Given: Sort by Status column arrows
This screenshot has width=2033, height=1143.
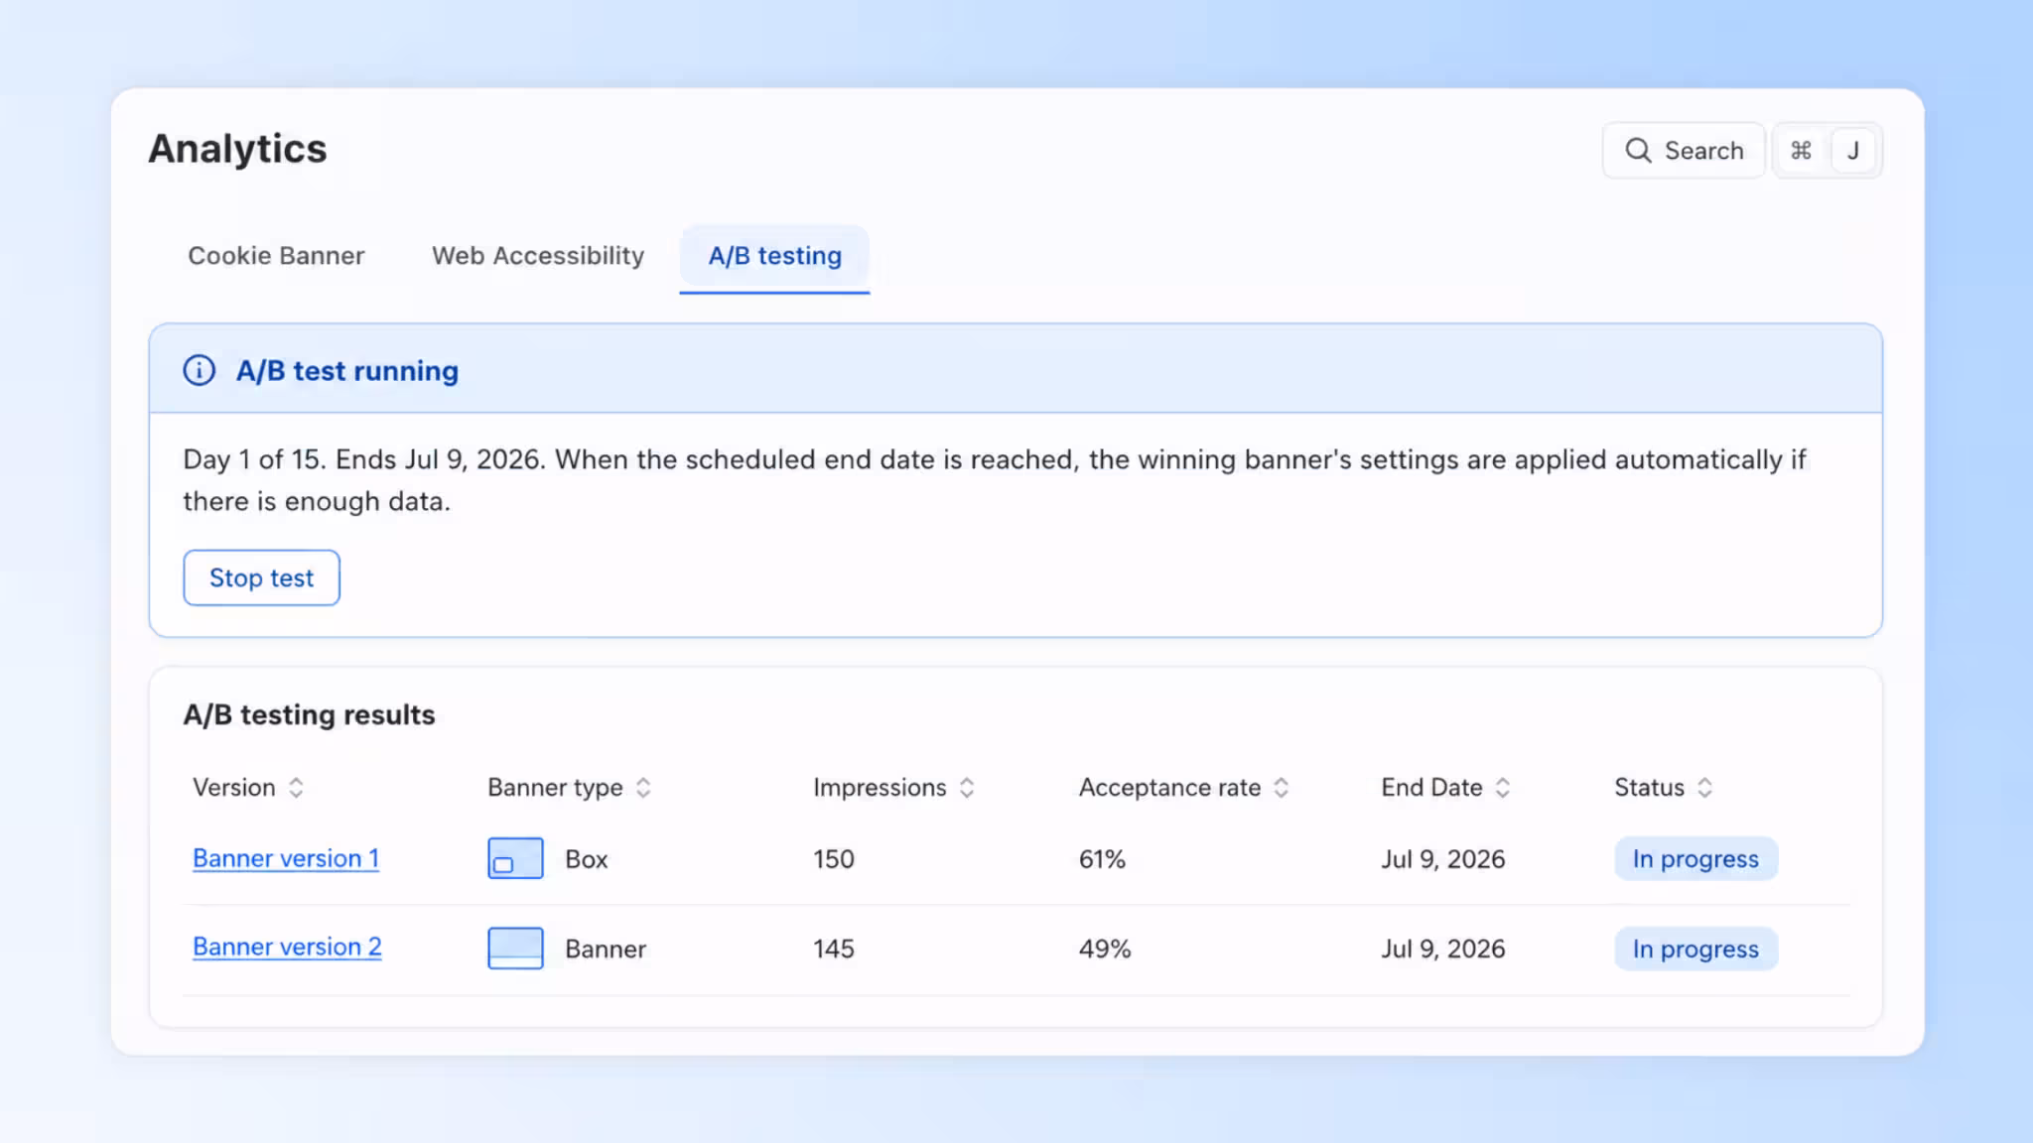Looking at the screenshot, I should click(1704, 788).
